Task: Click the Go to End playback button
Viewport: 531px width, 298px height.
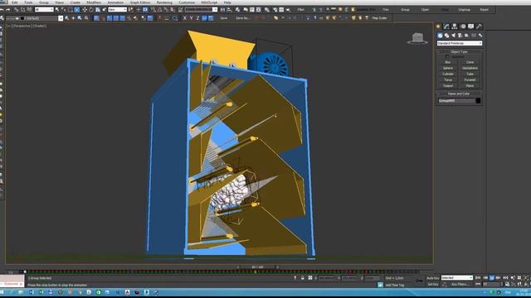Action: pyautogui.click(x=505, y=278)
